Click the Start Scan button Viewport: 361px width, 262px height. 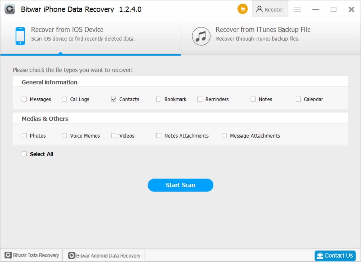[x=180, y=185]
